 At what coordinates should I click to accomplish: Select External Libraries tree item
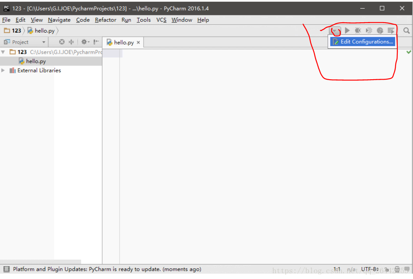pyautogui.click(x=39, y=70)
